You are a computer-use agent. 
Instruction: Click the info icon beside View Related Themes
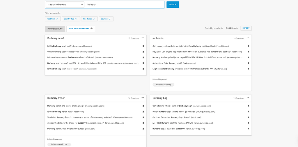91,29
